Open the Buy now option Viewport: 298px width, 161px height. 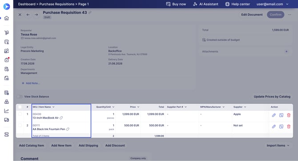click(176, 4)
